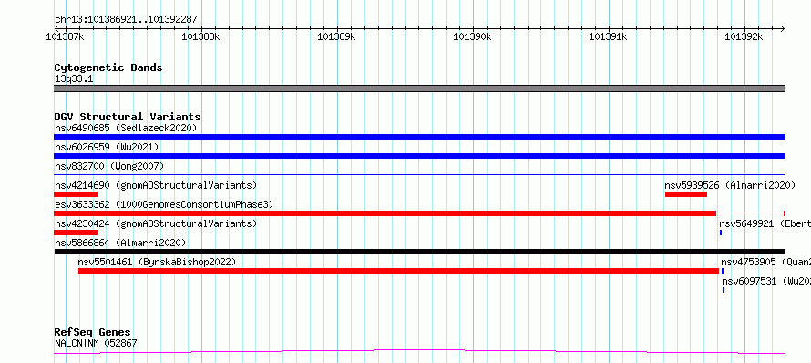Select the gray 13q33.1 cytogenetic band bar

[419, 88]
